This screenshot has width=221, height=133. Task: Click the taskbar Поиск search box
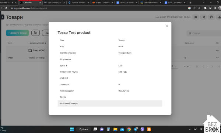click(84, 129)
